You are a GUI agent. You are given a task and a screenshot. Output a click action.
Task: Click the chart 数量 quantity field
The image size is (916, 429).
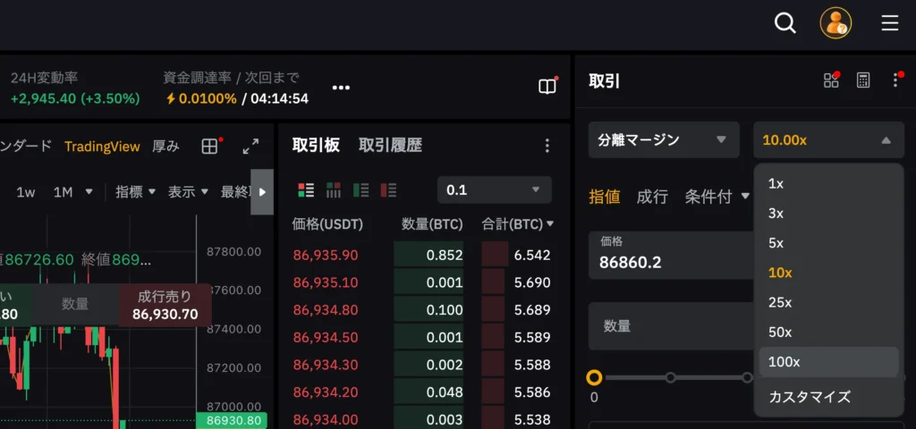pyautogui.click(x=75, y=304)
